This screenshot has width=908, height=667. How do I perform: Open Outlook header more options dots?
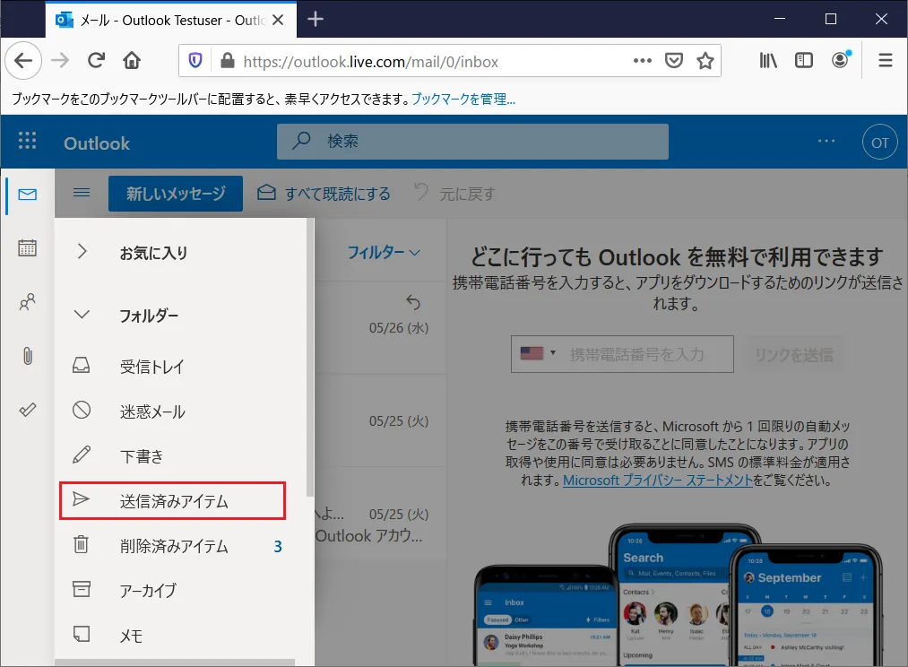[826, 142]
